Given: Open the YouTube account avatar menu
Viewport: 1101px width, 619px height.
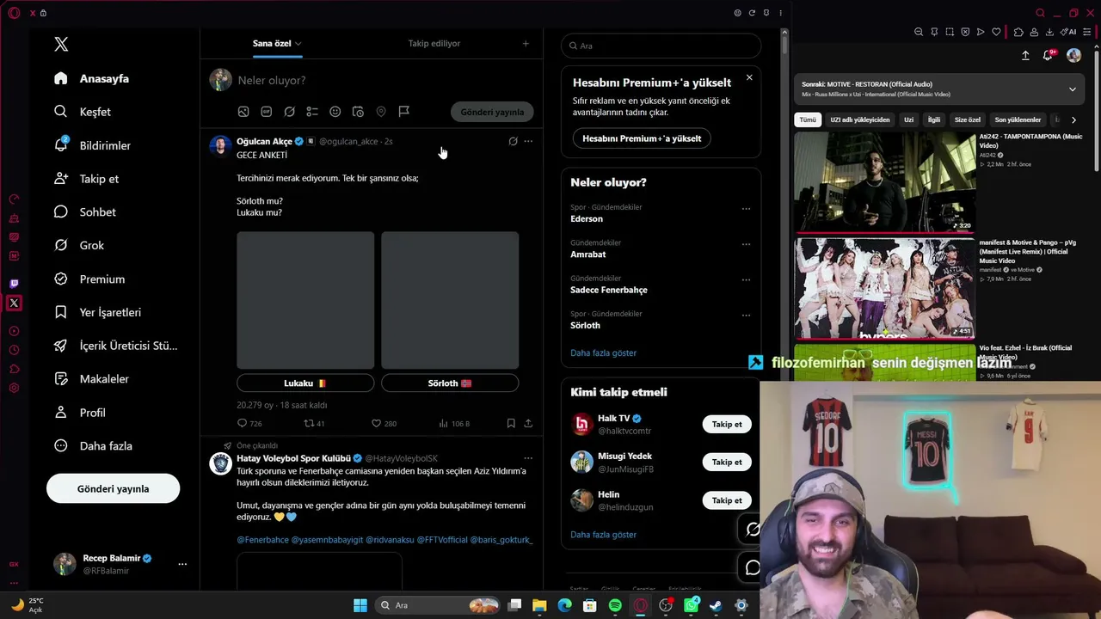Looking at the screenshot, I should [x=1073, y=55].
